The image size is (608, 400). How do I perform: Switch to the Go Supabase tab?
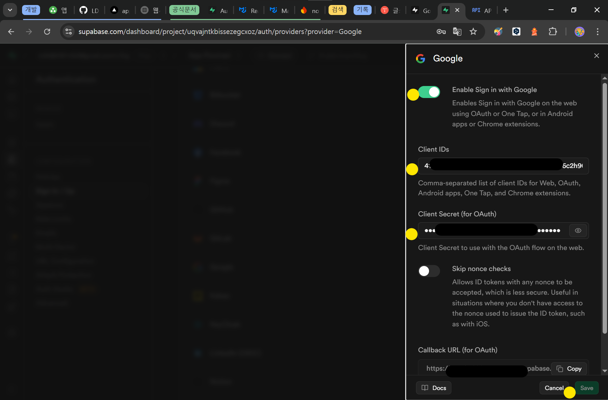point(422,10)
